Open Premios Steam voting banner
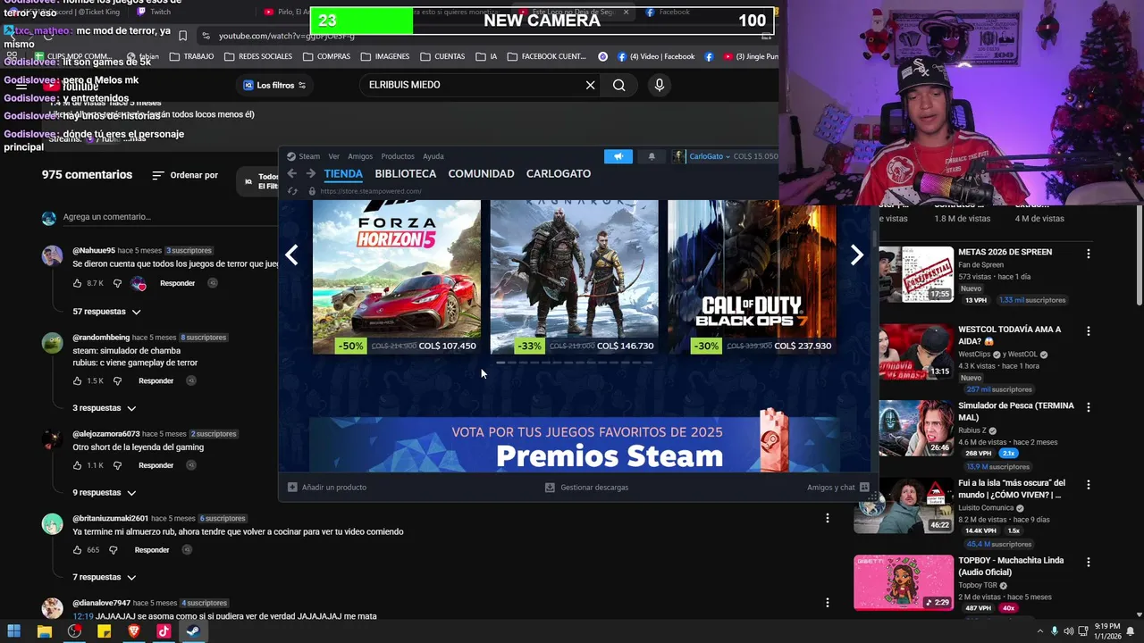The image size is (1144, 643). (574, 445)
